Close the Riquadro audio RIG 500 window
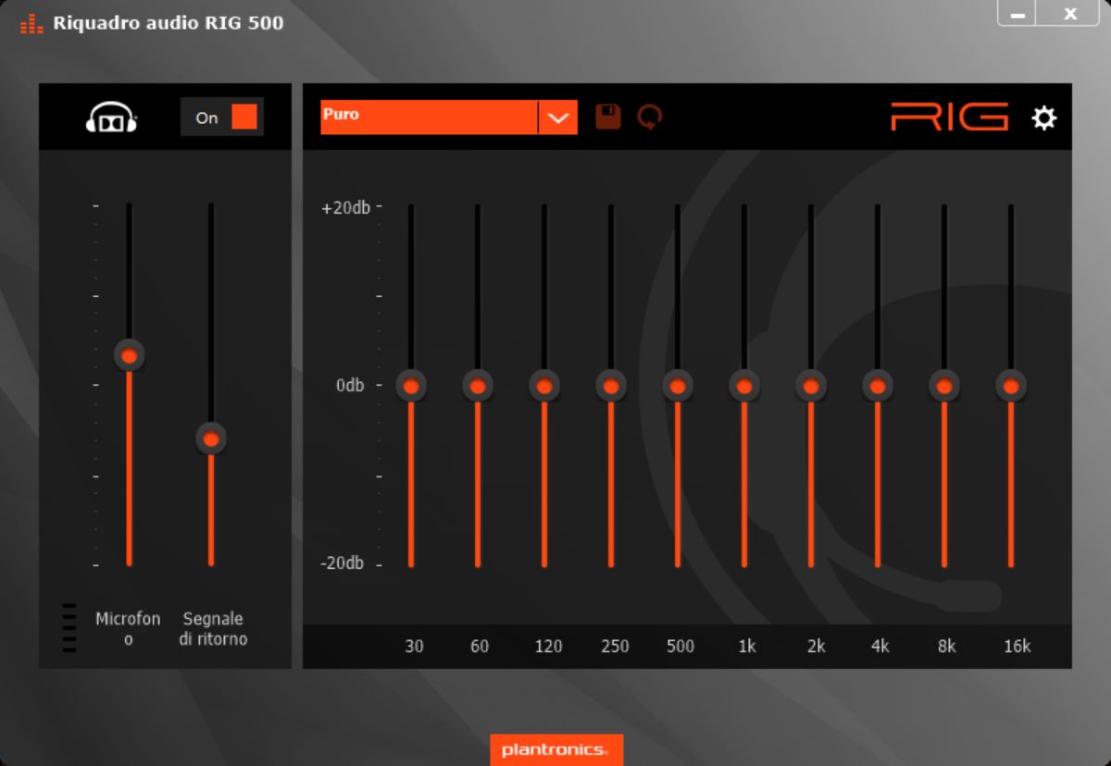This screenshot has height=766, width=1111. click(x=1070, y=13)
